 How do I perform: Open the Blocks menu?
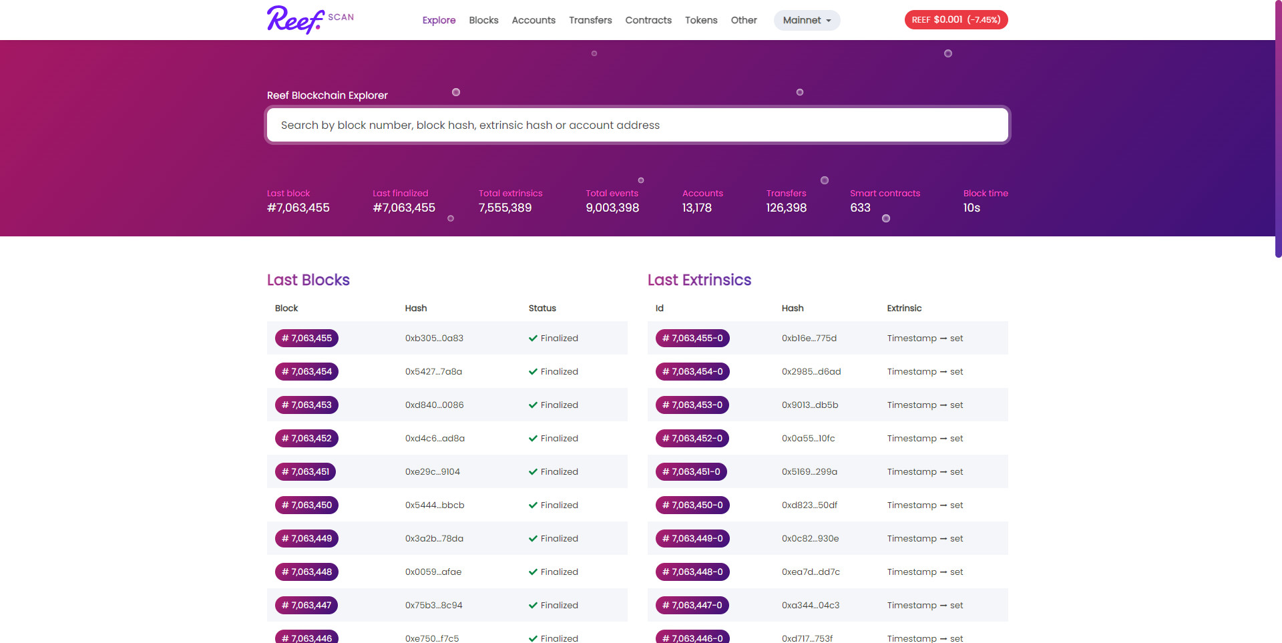tap(483, 20)
